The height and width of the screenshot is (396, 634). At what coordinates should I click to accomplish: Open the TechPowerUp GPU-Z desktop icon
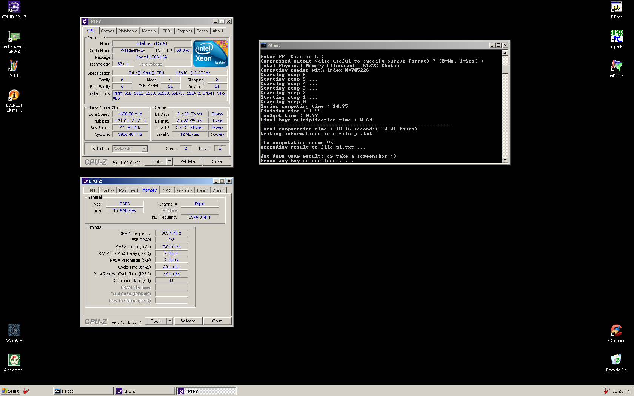click(14, 42)
